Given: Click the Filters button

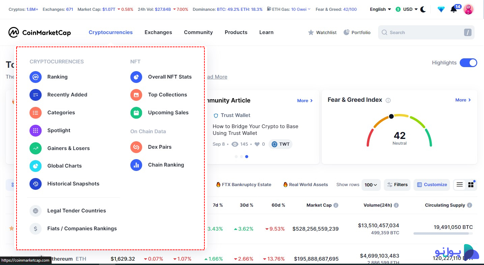Looking at the screenshot, I should click(397, 185).
